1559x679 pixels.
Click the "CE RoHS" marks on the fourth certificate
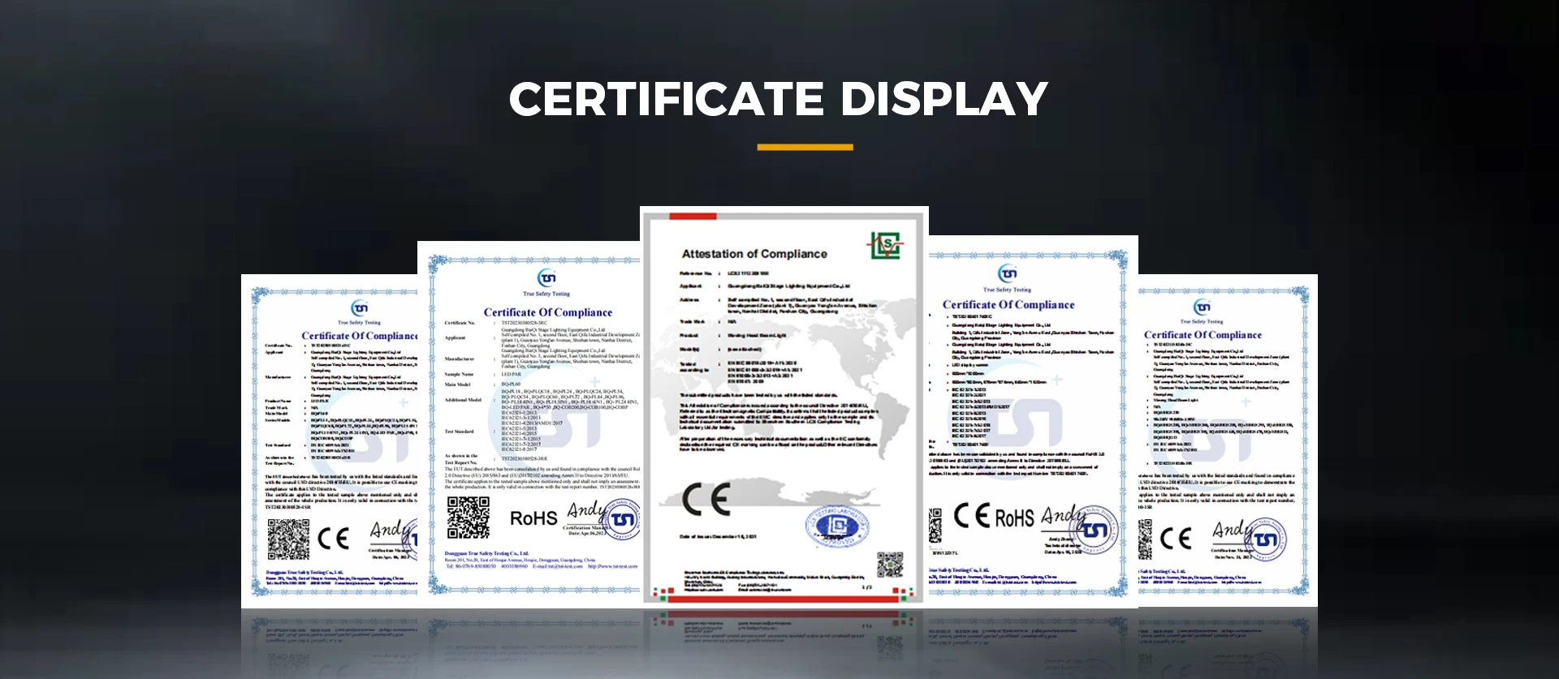tap(993, 517)
